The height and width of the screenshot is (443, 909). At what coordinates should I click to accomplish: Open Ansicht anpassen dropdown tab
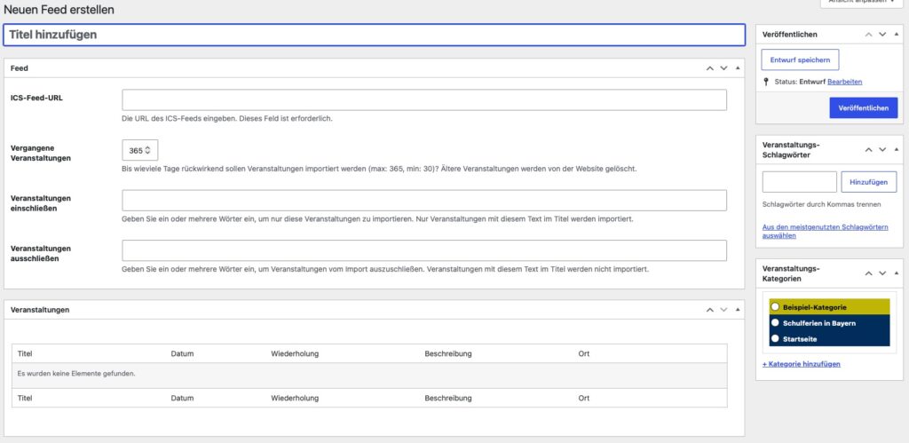click(861, 3)
